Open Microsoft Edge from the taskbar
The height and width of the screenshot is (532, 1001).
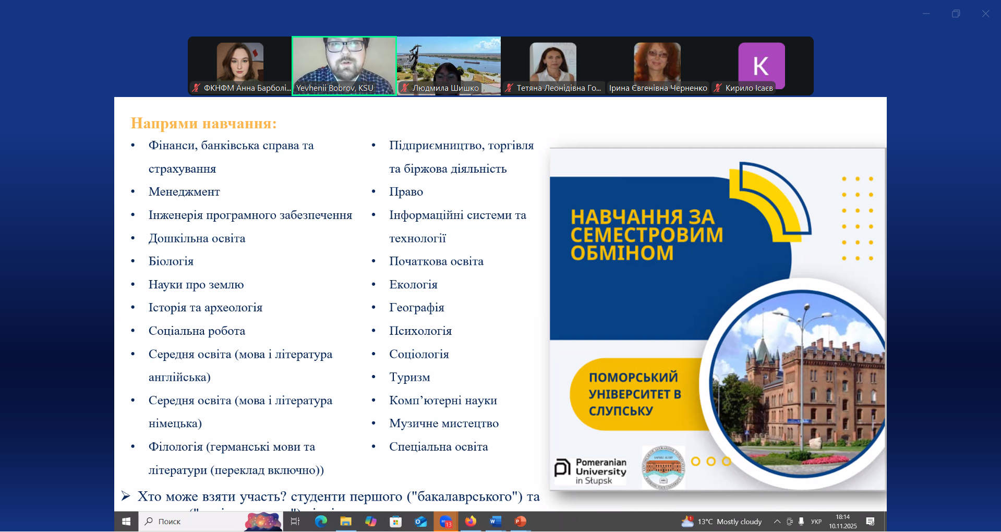321,521
